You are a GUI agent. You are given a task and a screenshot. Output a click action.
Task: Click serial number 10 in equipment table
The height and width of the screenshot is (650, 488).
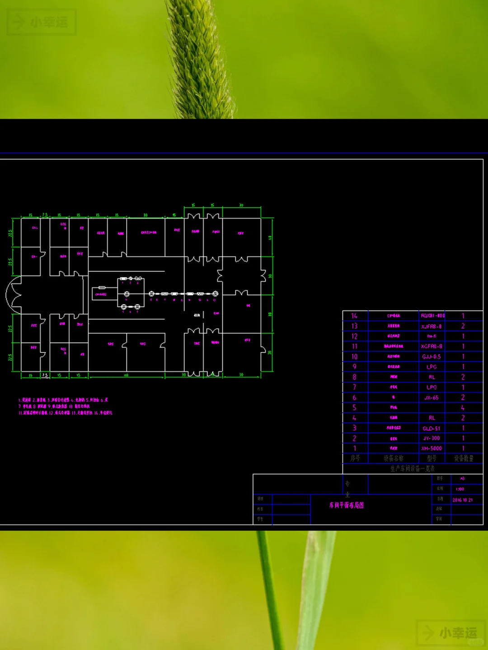[x=354, y=357]
